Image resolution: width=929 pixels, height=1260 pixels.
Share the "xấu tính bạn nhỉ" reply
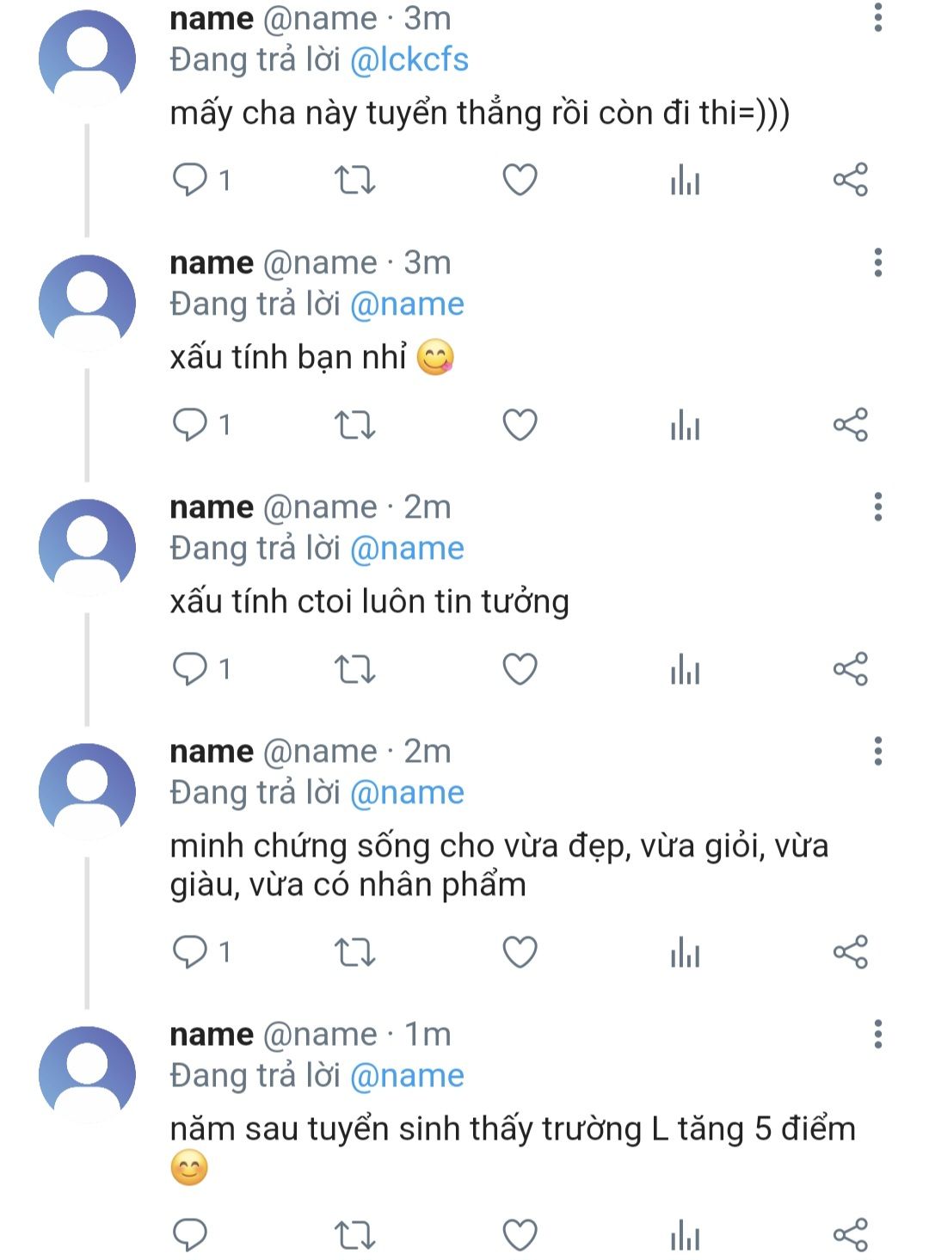click(850, 425)
